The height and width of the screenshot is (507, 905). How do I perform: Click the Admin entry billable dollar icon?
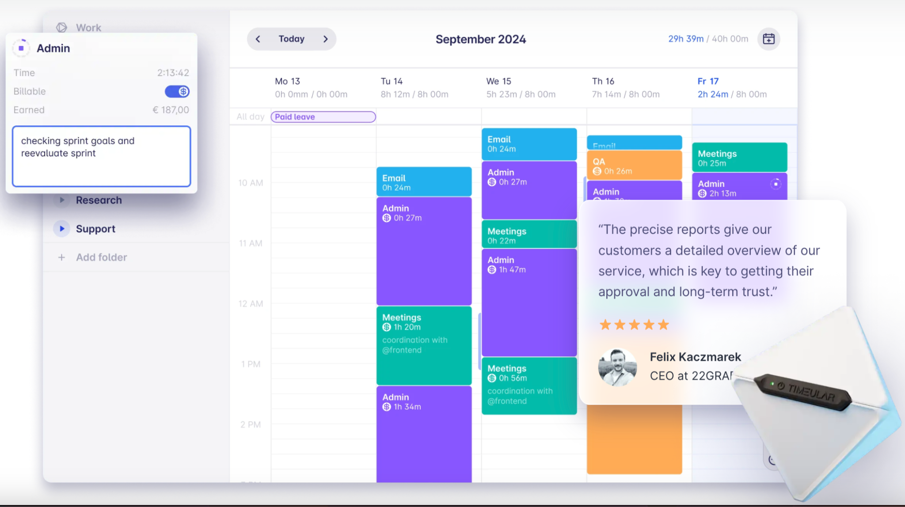183,91
